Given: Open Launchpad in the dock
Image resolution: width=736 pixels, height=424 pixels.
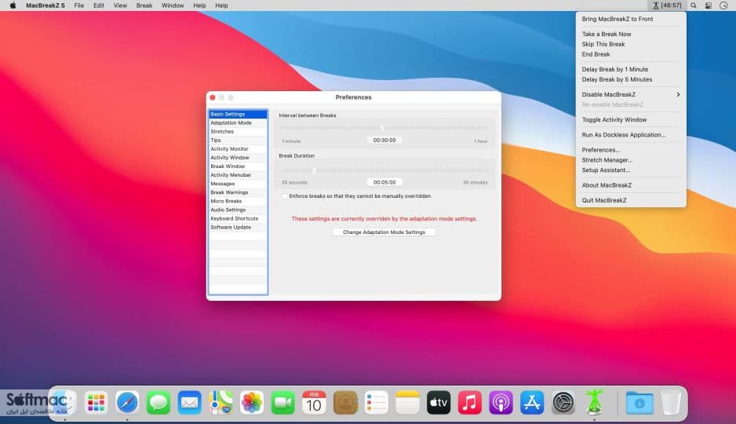Looking at the screenshot, I should pos(97,403).
